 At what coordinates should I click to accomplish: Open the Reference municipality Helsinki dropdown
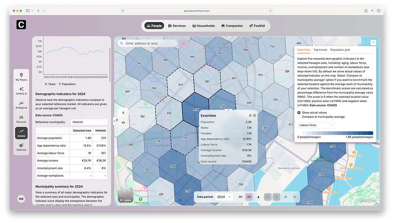[89, 122]
